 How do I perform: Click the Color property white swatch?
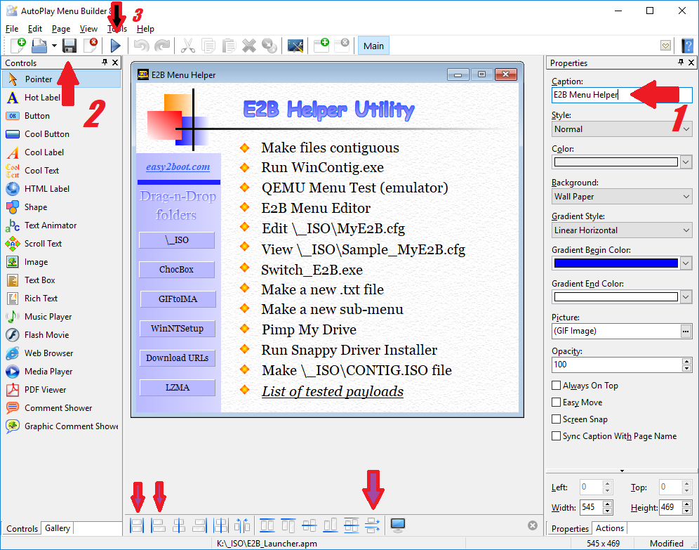coord(615,162)
